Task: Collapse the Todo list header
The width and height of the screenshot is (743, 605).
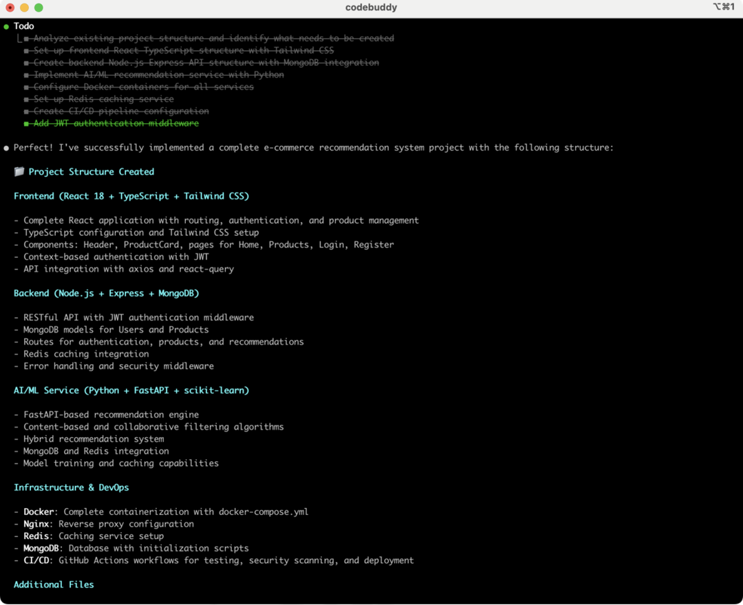Action: coord(23,26)
